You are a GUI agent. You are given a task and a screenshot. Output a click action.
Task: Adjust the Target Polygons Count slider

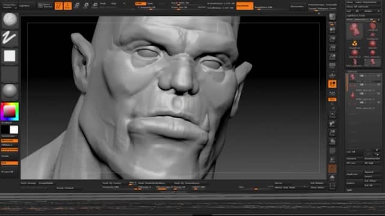(322, 8)
